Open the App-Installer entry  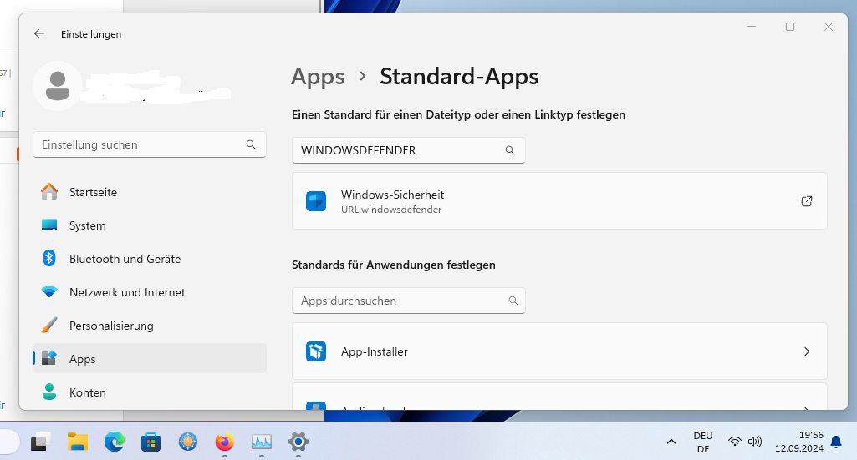pyautogui.click(x=559, y=351)
